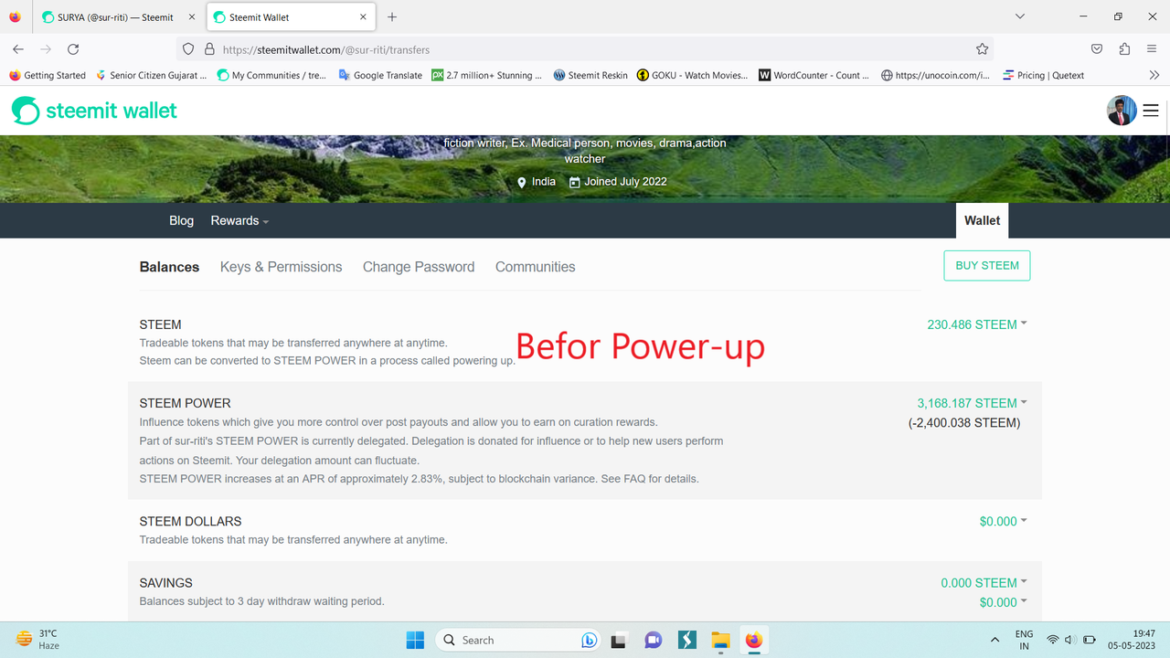This screenshot has width=1170, height=658.
Task: Open the Senior Citizen Gujarat bookmark
Action: (152, 75)
